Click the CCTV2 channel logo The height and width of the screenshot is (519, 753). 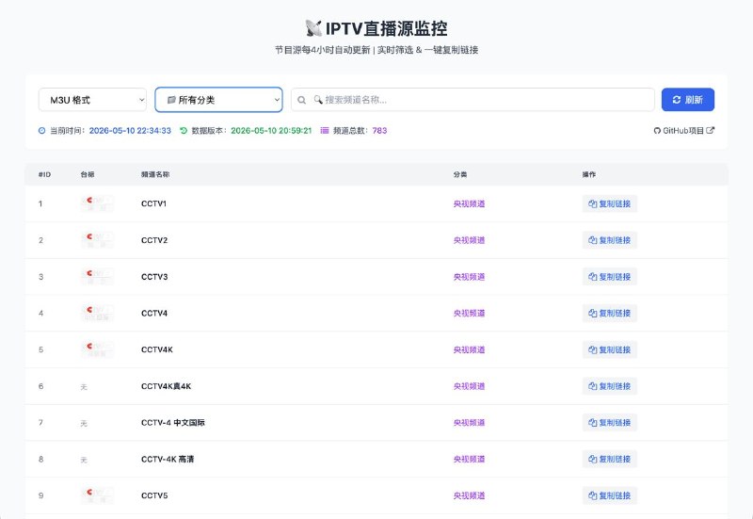97,240
